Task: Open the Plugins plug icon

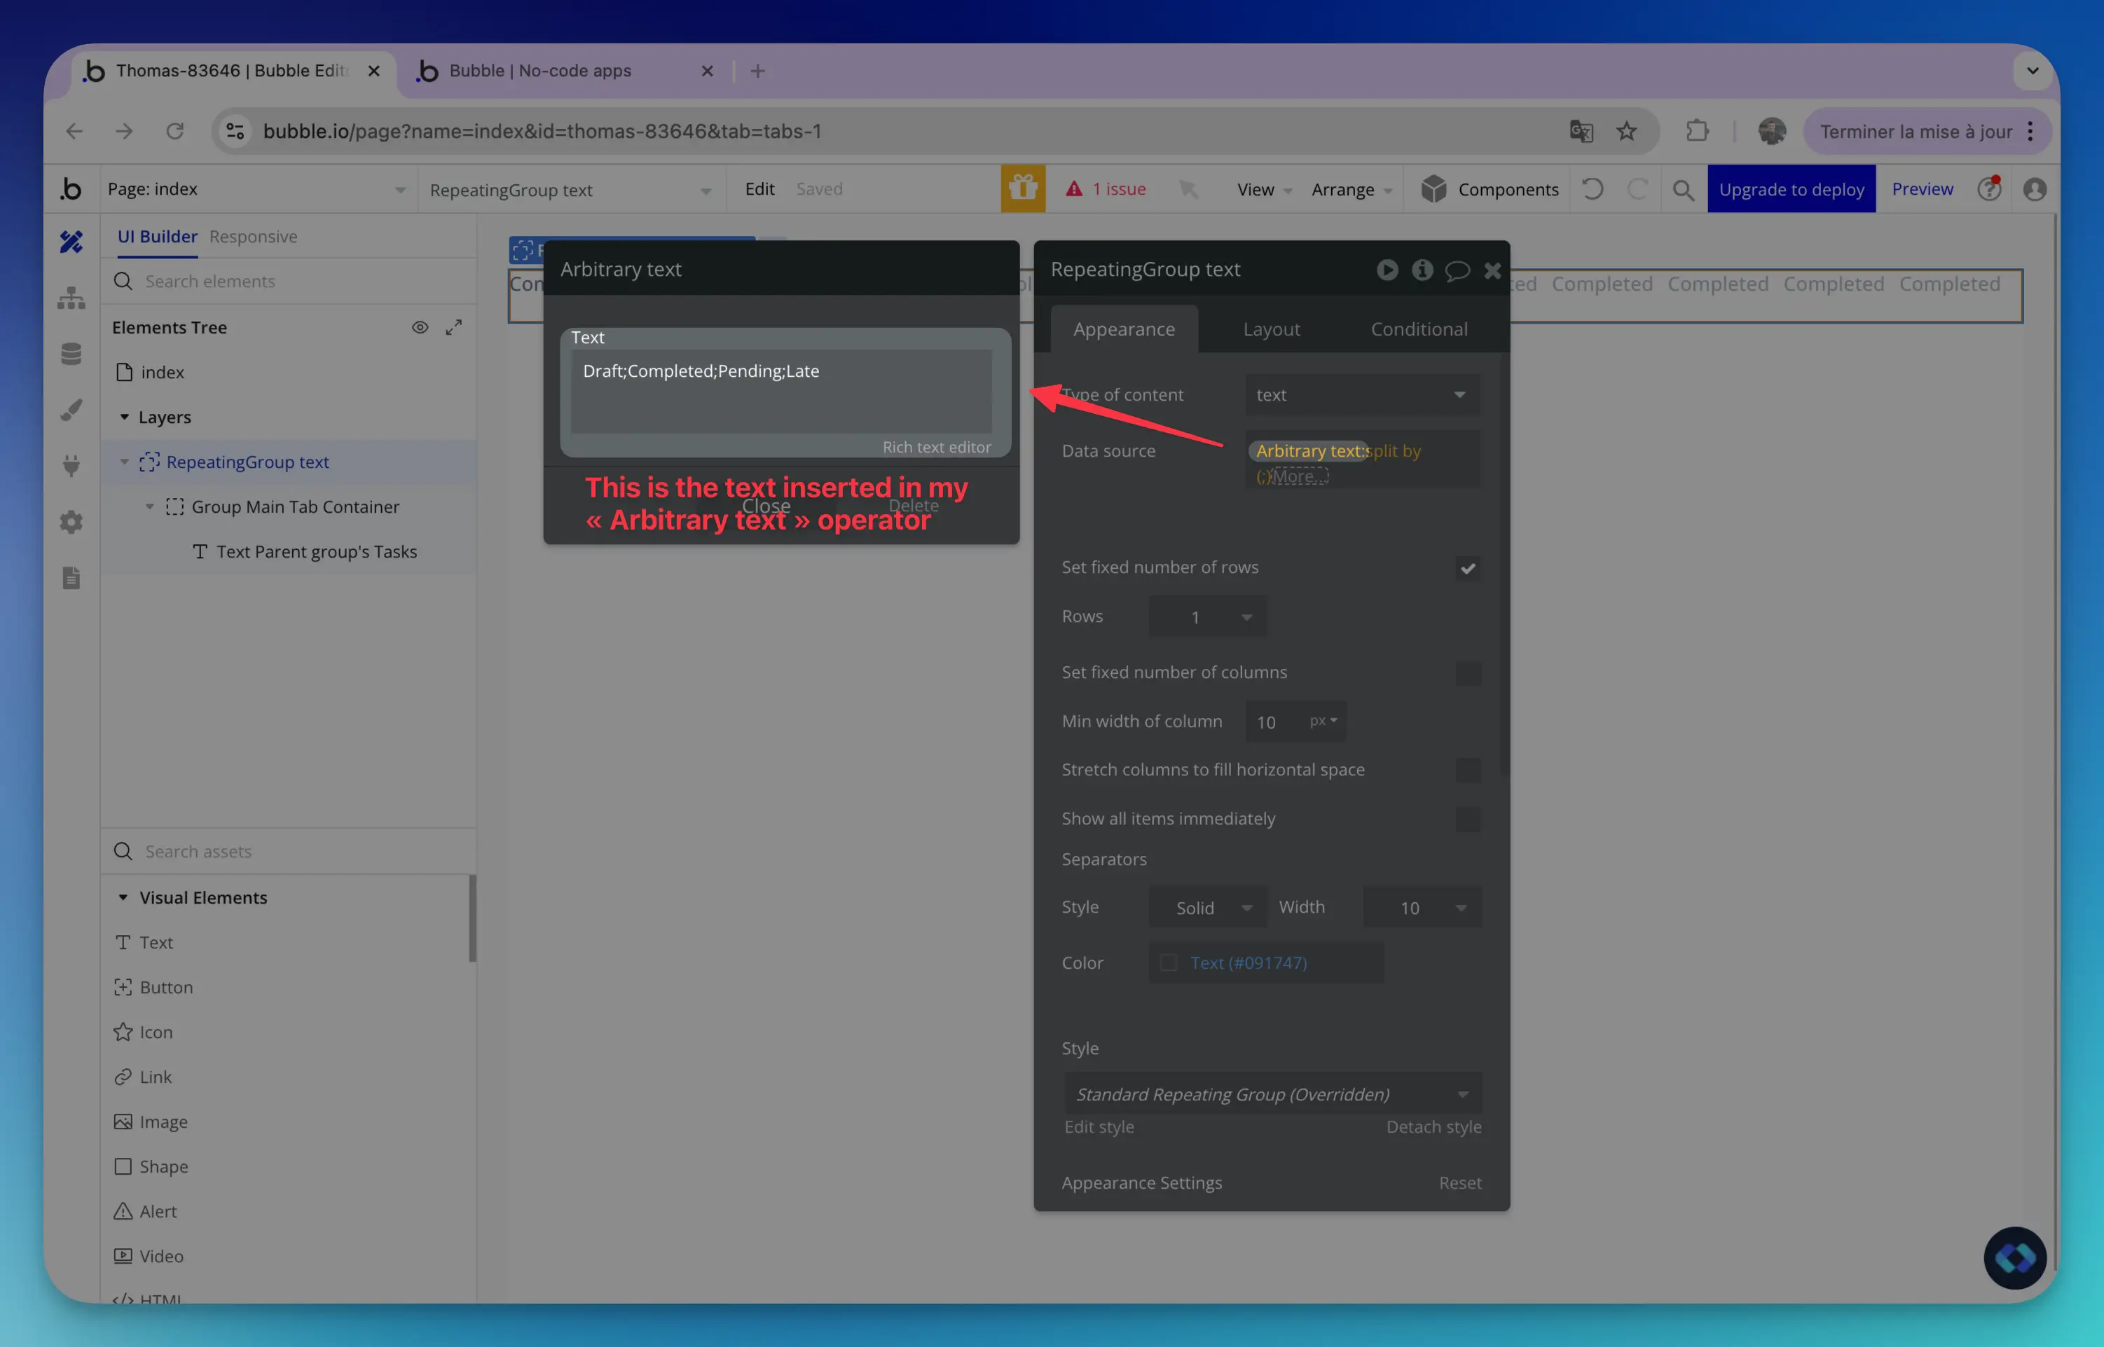Action: [71, 467]
